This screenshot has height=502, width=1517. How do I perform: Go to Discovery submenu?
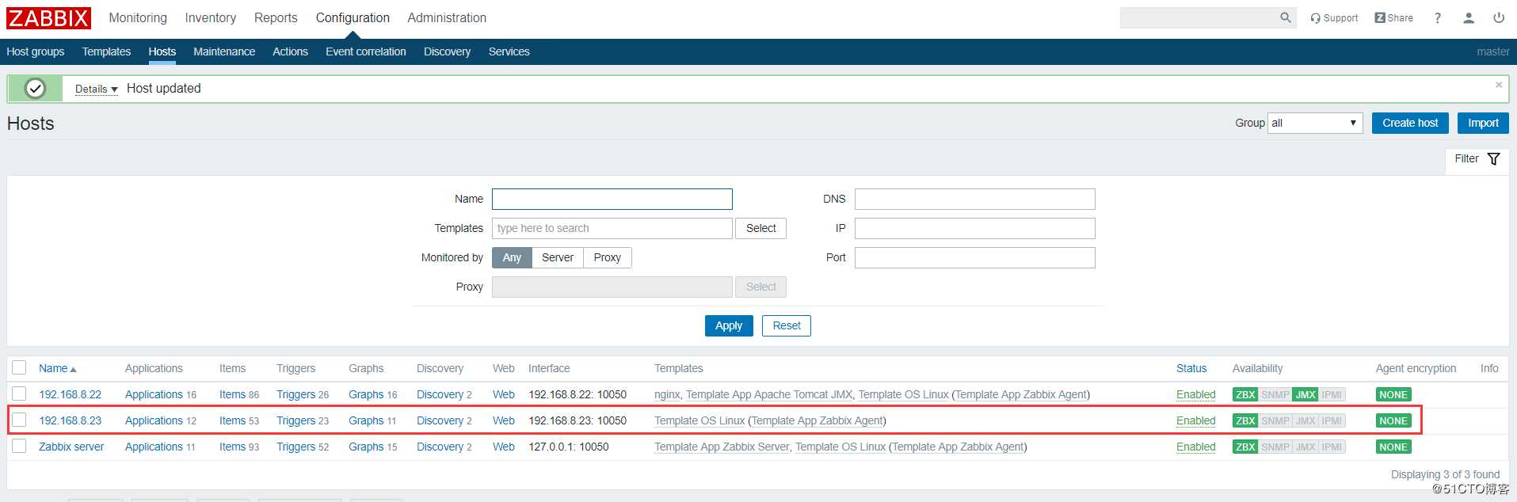point(447,51)
